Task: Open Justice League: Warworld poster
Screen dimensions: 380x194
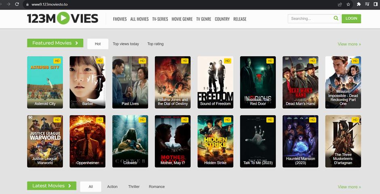Action: click(x=45, y=141)
